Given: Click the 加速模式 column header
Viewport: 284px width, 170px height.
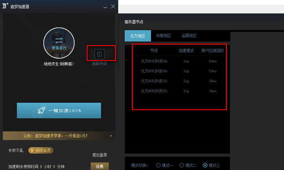Looking at the screenshot, I should (186, 50).
